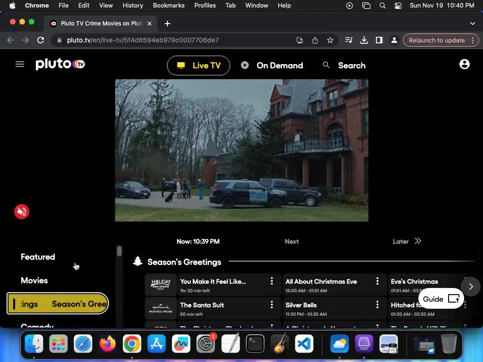Switch to On Demand
Viewport: 483px width, 362px height.
point(272,65)
